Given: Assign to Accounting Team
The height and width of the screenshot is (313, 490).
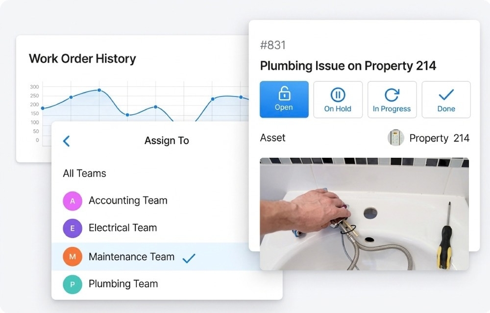Looking at the screenshot, I should point(167,200).
